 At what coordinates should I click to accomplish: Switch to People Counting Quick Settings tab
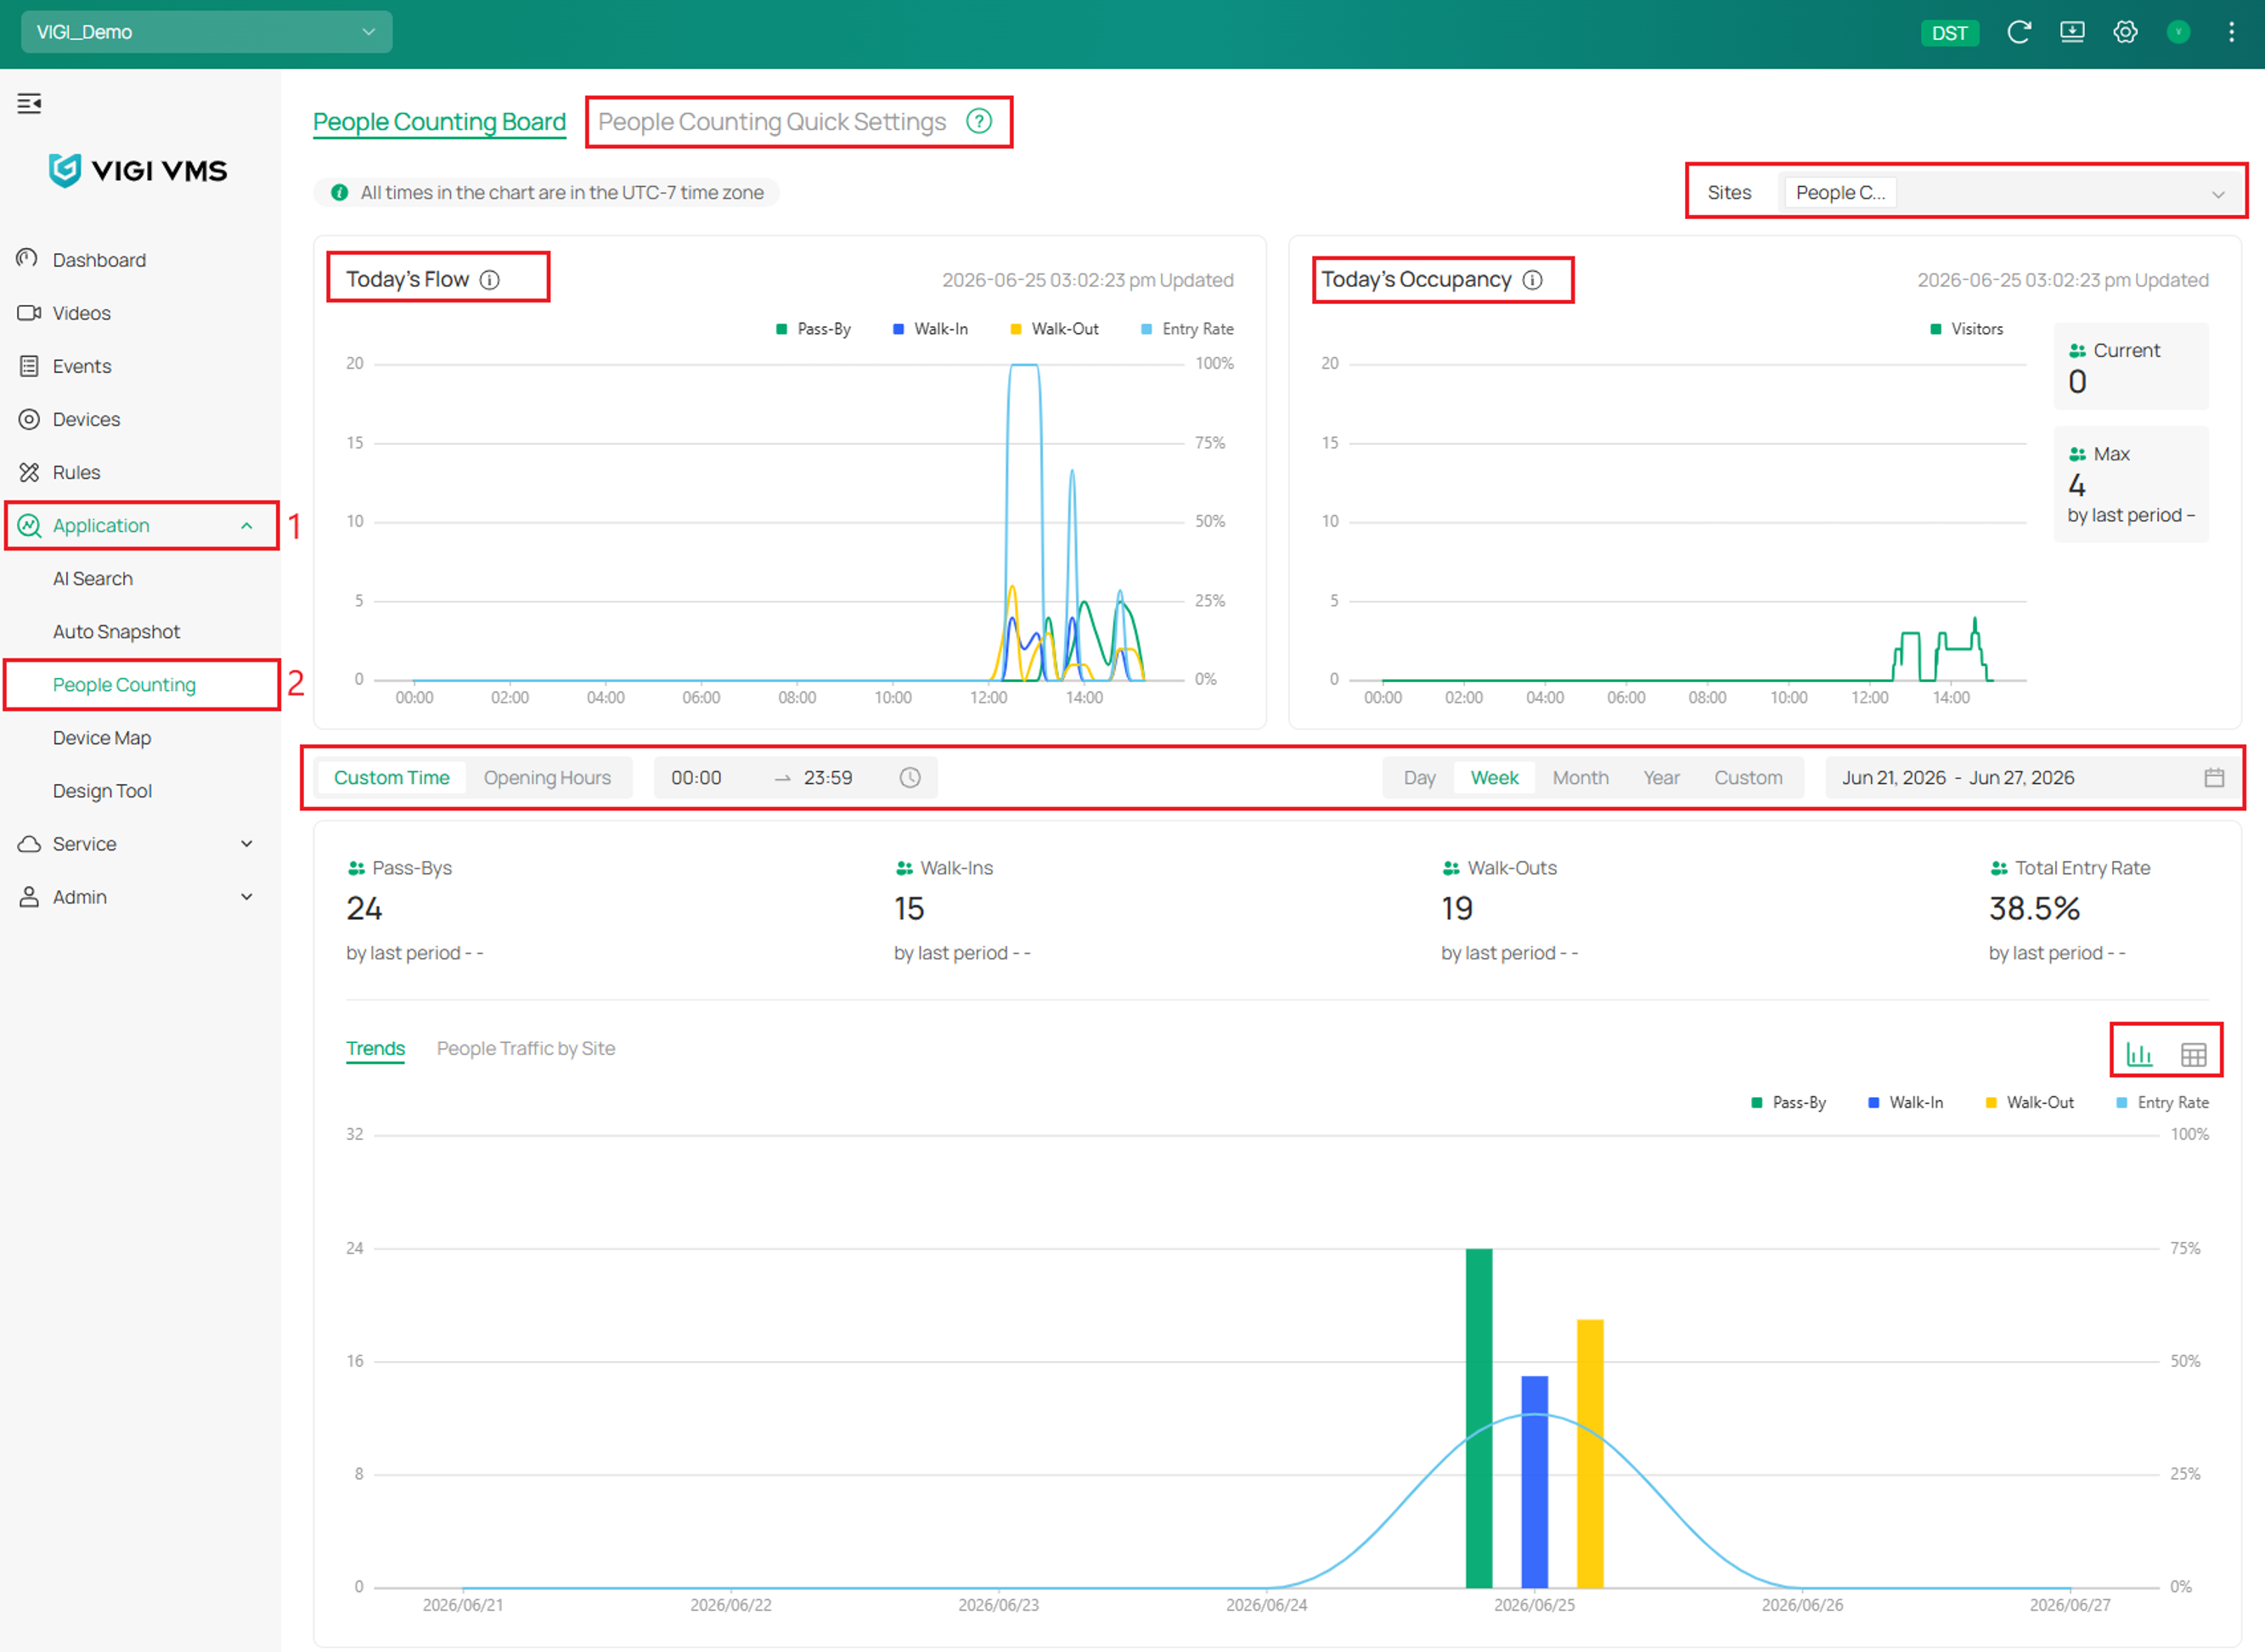coord(771,122)
